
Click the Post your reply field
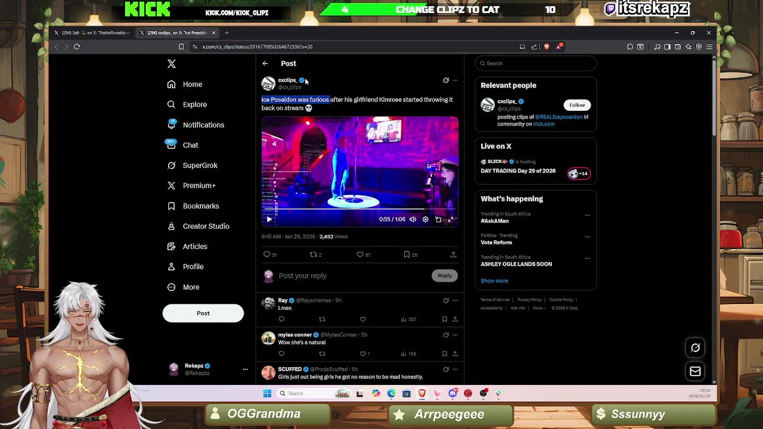click(x=352, y=275)
